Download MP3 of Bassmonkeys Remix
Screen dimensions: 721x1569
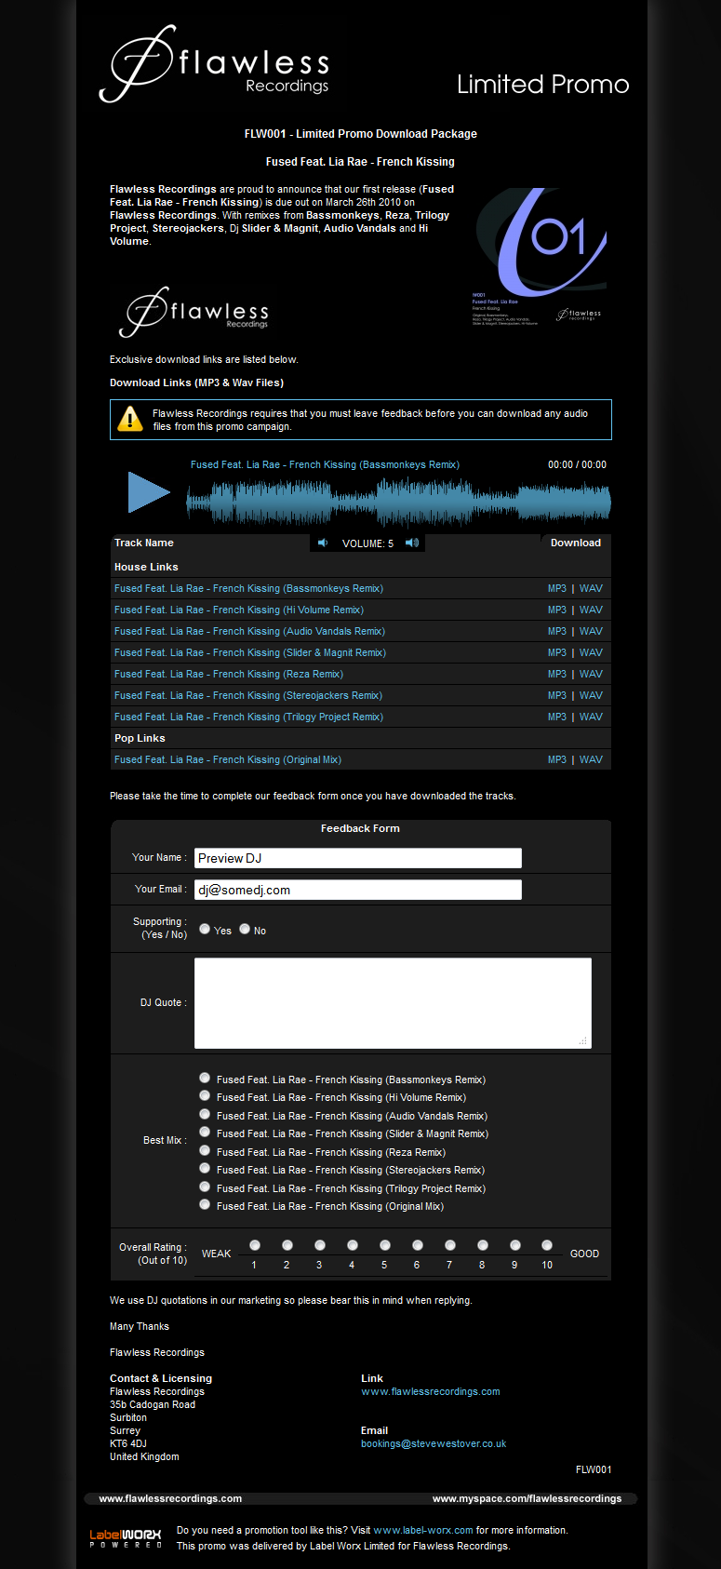click(x=557, y=588)
